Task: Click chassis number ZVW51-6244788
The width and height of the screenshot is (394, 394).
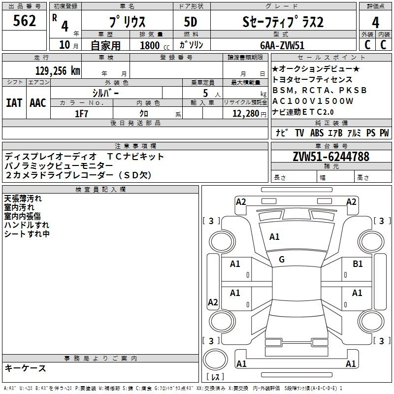Action: tap(330, 157)
